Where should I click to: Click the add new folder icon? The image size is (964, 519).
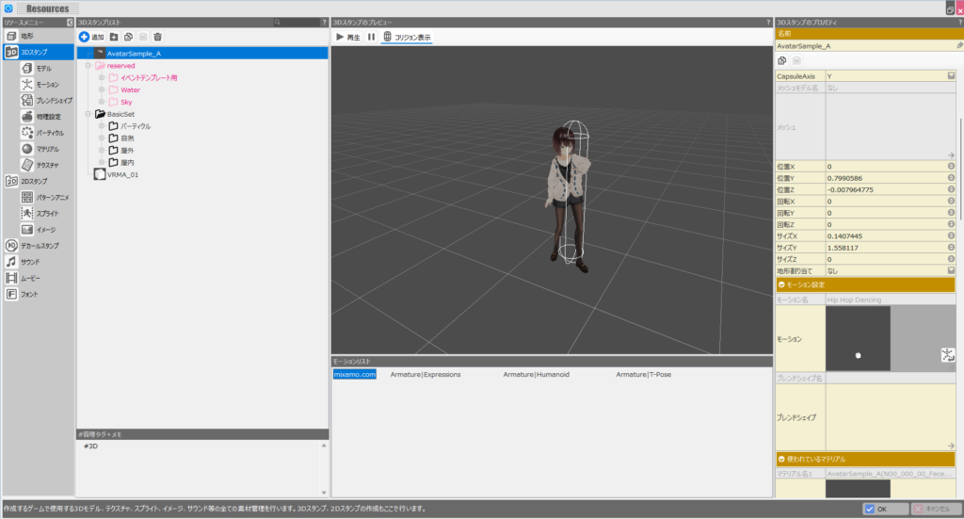click(x=113, y=36)
